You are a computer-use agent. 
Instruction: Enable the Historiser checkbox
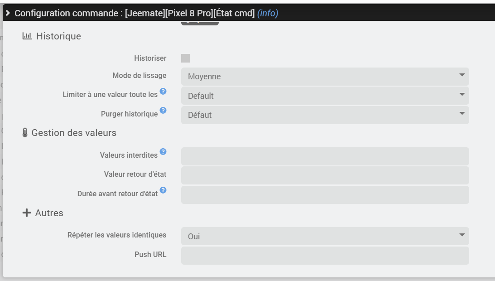185,58
